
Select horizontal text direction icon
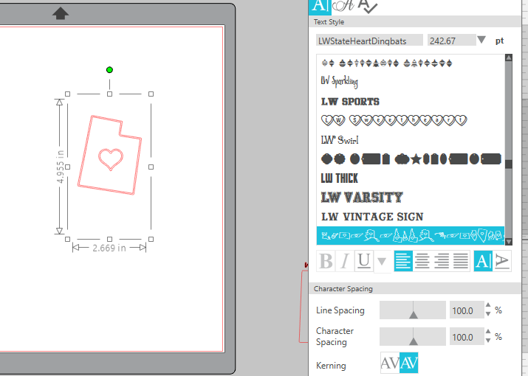483,261
